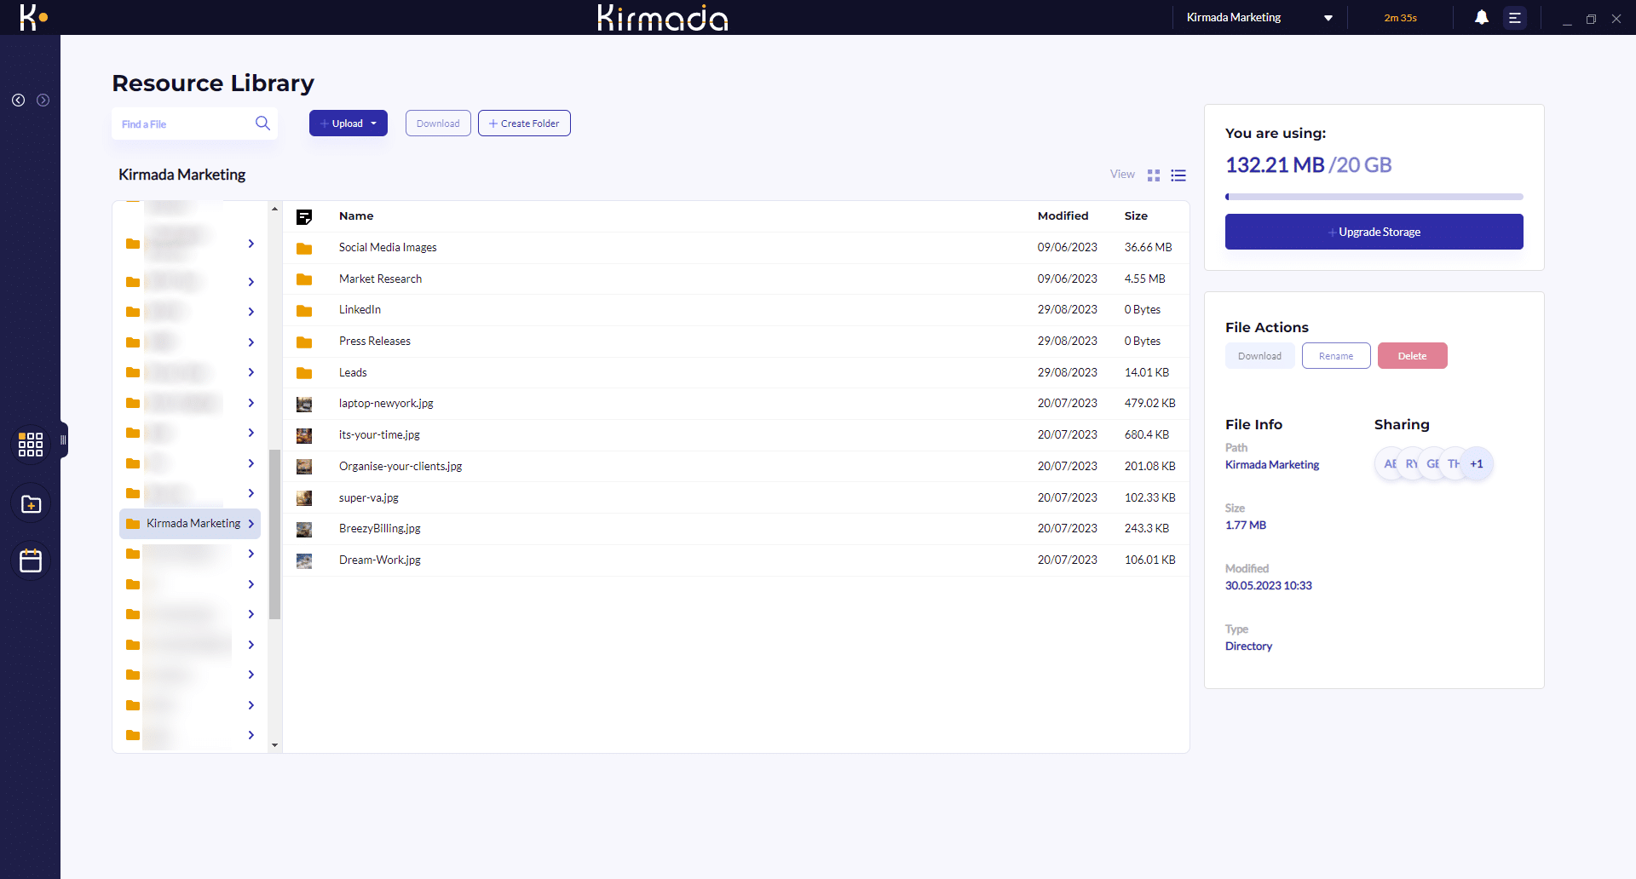Click the sidebar collapse handle

click(63, 440)
